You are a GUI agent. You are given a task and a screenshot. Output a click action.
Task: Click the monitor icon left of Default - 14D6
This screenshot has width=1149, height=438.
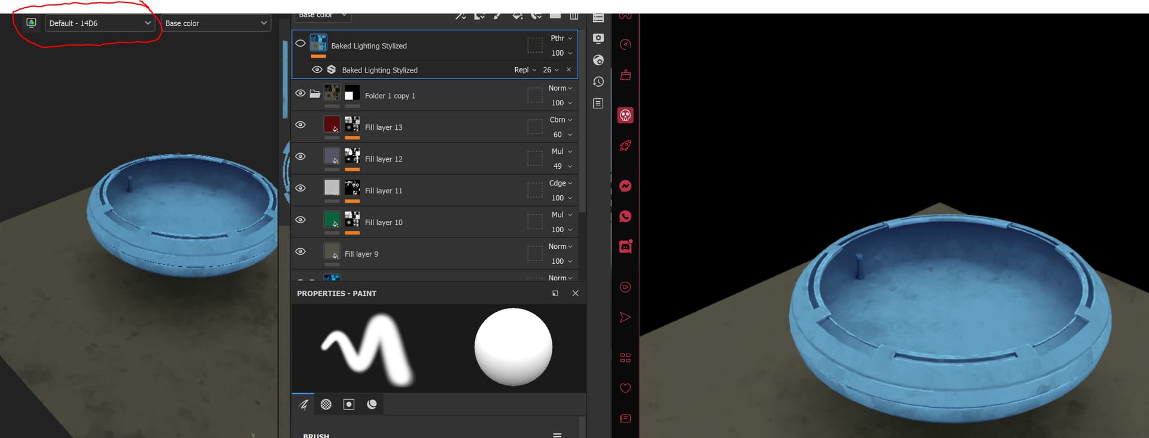point(31,23)
